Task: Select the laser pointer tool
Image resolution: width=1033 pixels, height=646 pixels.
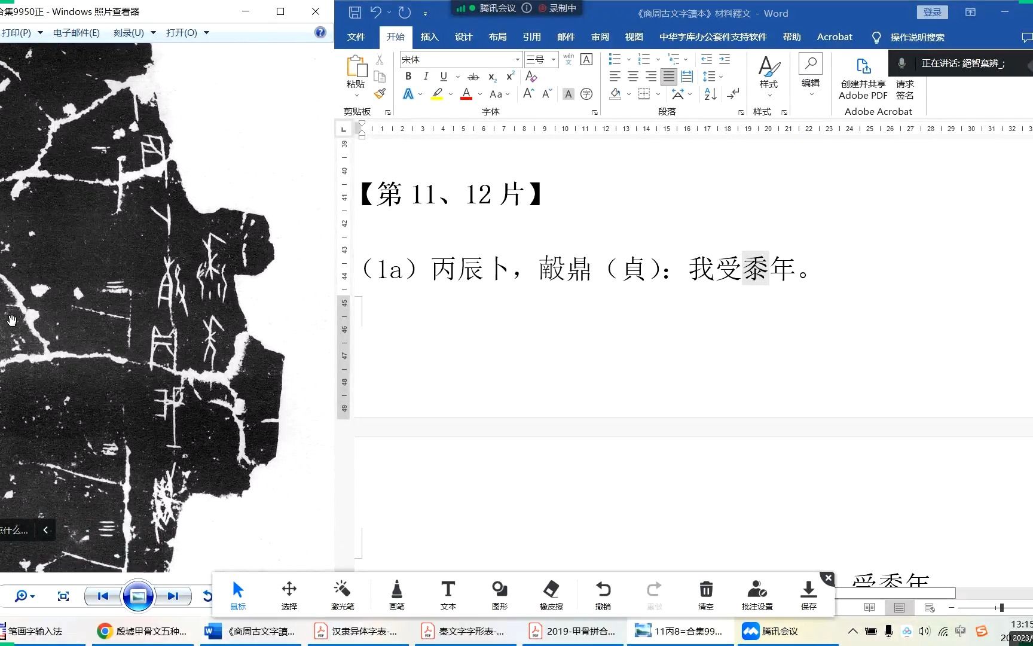Action: (343, 595)
